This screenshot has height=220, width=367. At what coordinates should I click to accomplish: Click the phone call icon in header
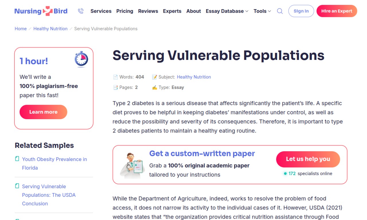pos(81,11)
